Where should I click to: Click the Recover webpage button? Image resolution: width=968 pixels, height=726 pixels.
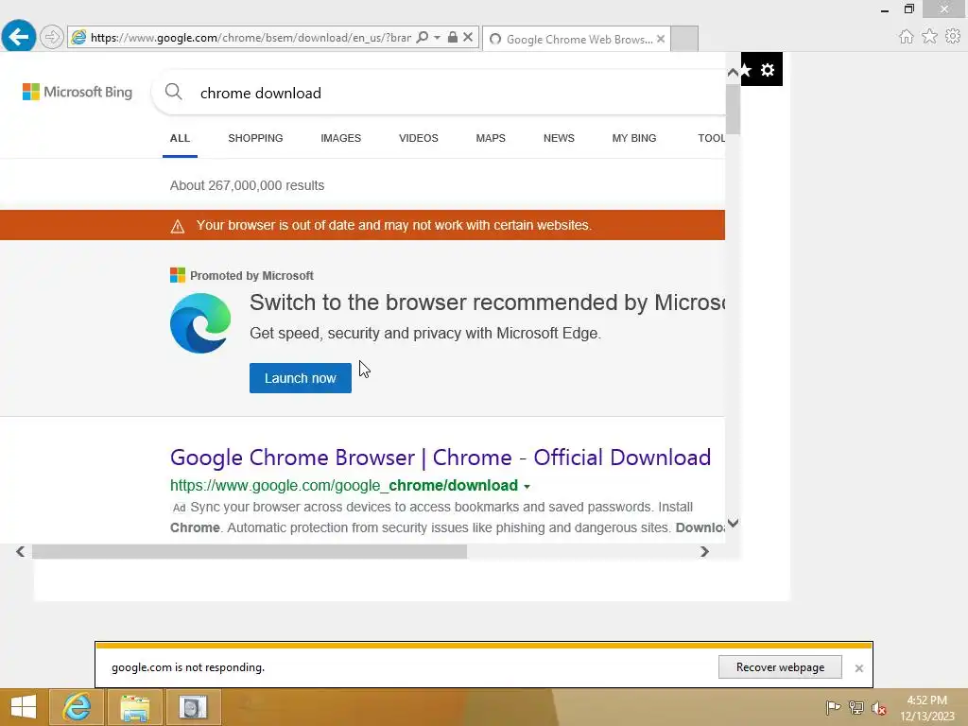[780, 667]
